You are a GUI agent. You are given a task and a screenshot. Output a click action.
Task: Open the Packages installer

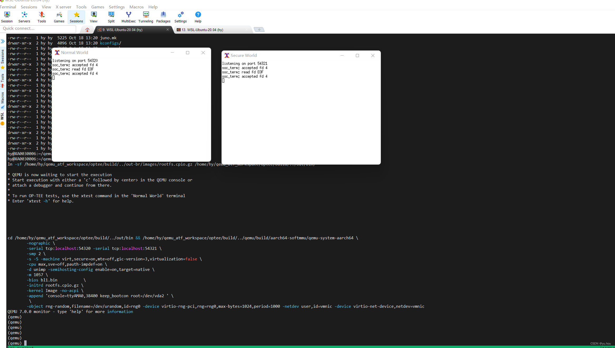pos(163,17)
